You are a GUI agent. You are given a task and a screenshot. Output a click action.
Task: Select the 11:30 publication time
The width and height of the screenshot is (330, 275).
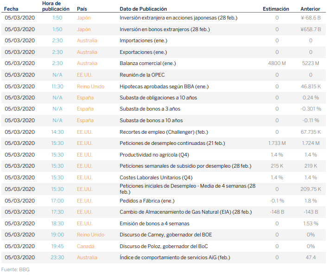(57, 86)
